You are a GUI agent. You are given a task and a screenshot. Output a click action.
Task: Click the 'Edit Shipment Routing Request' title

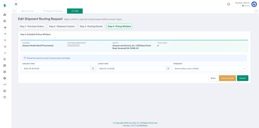40,19
